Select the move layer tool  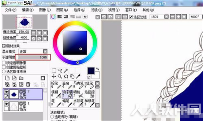(54, 77)
